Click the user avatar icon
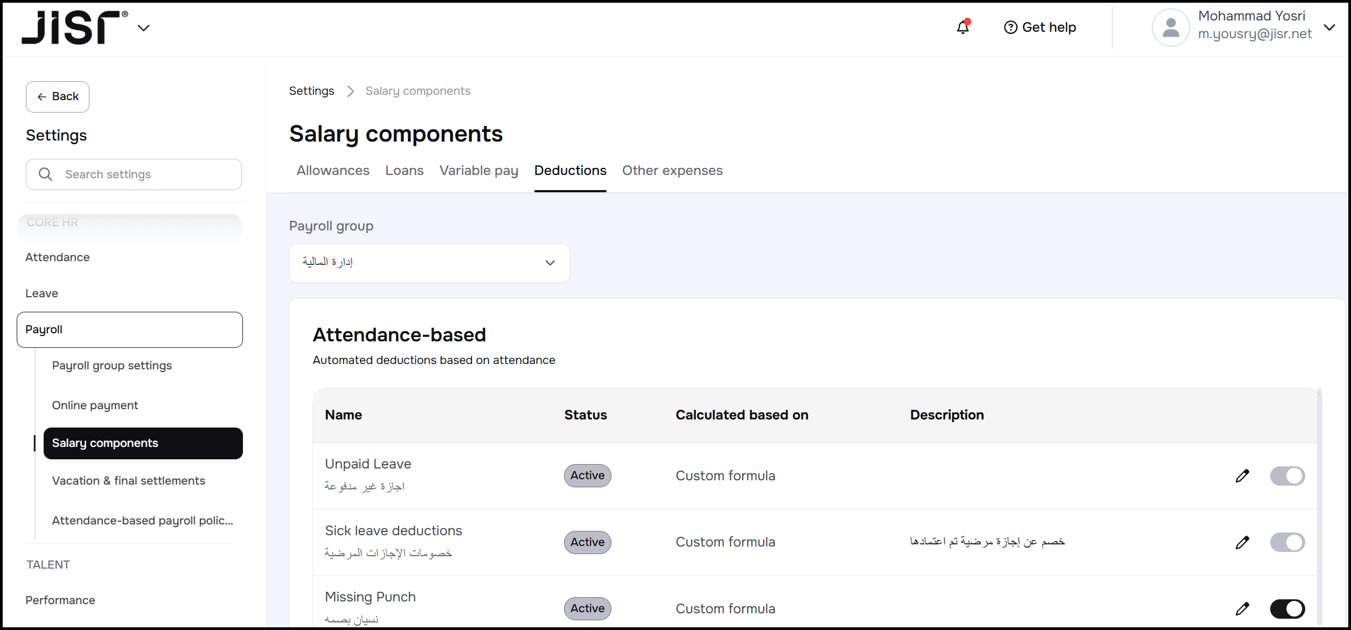 (1171, 27)
